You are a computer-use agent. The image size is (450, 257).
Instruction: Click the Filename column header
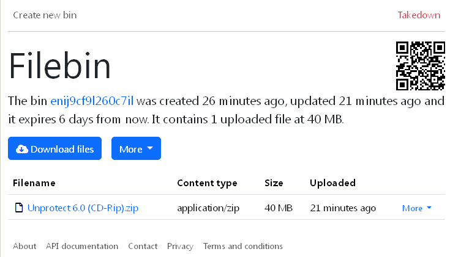coord(34,183)
